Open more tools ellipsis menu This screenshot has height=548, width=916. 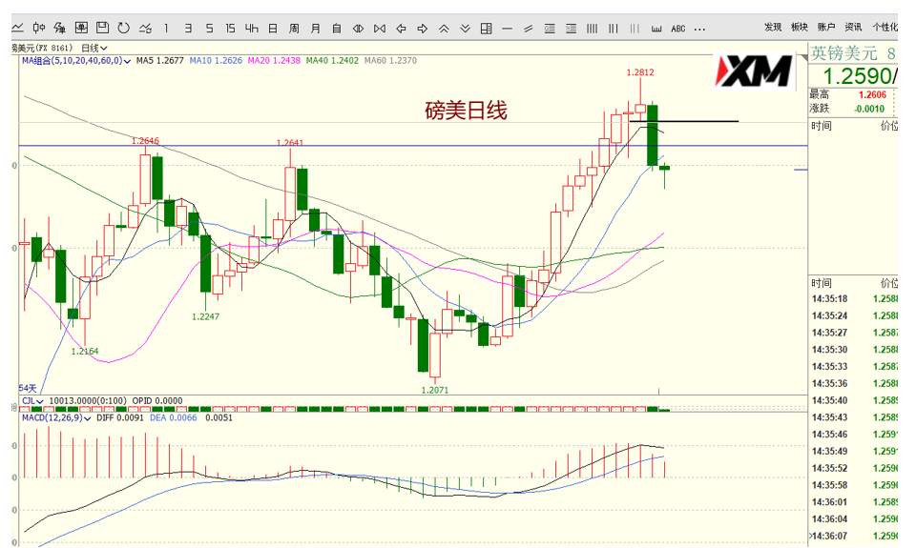coord(699,29)
